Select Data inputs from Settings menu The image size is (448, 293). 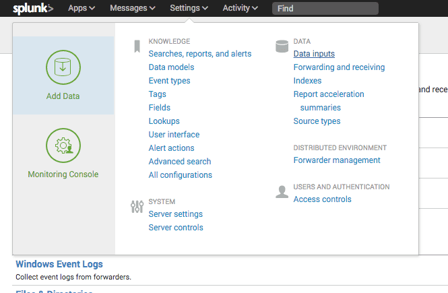pyautogui.click(x=314, y=54)
